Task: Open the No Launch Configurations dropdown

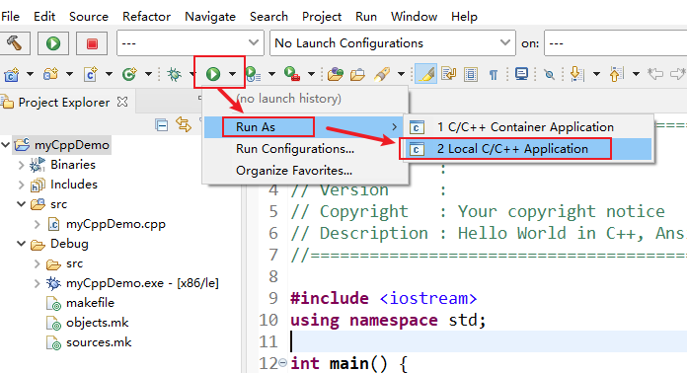Action: [x=393, y=42]
